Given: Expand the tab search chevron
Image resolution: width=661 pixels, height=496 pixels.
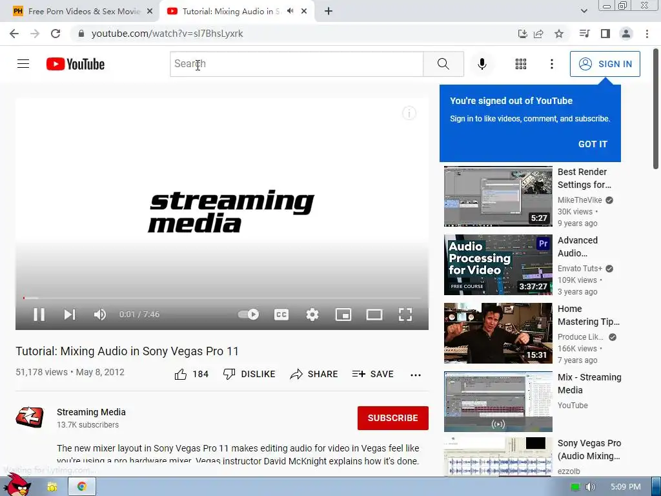Looking at the screenshot, I should coord(584,11).
